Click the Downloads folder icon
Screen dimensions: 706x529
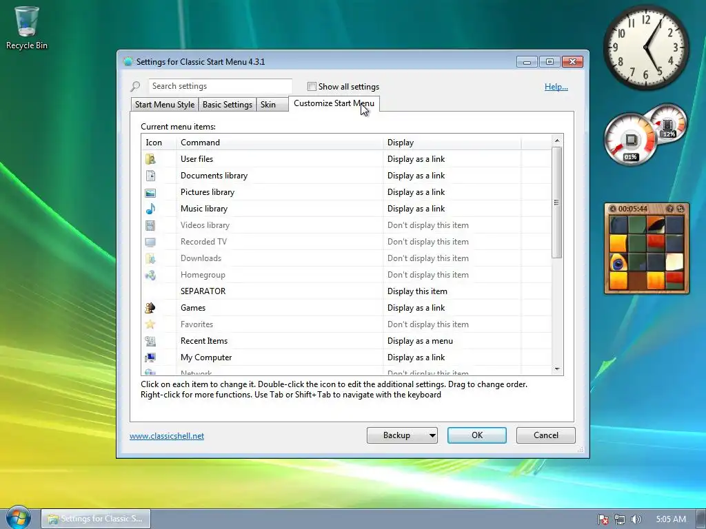coord(150,258)
